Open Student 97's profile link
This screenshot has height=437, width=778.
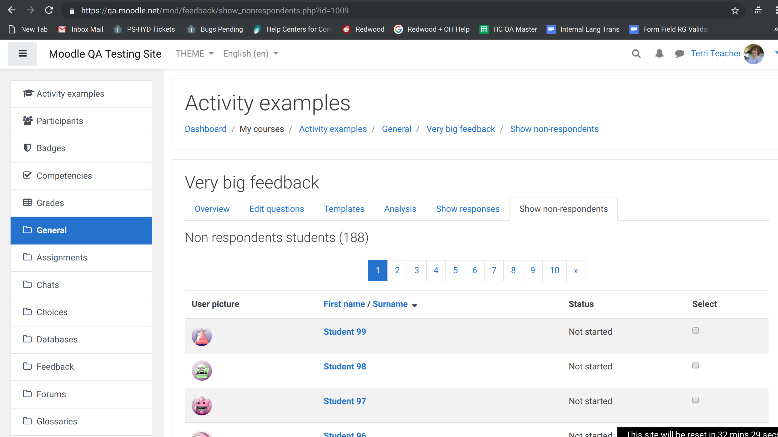pyautogui.click(x=344, y=401)
